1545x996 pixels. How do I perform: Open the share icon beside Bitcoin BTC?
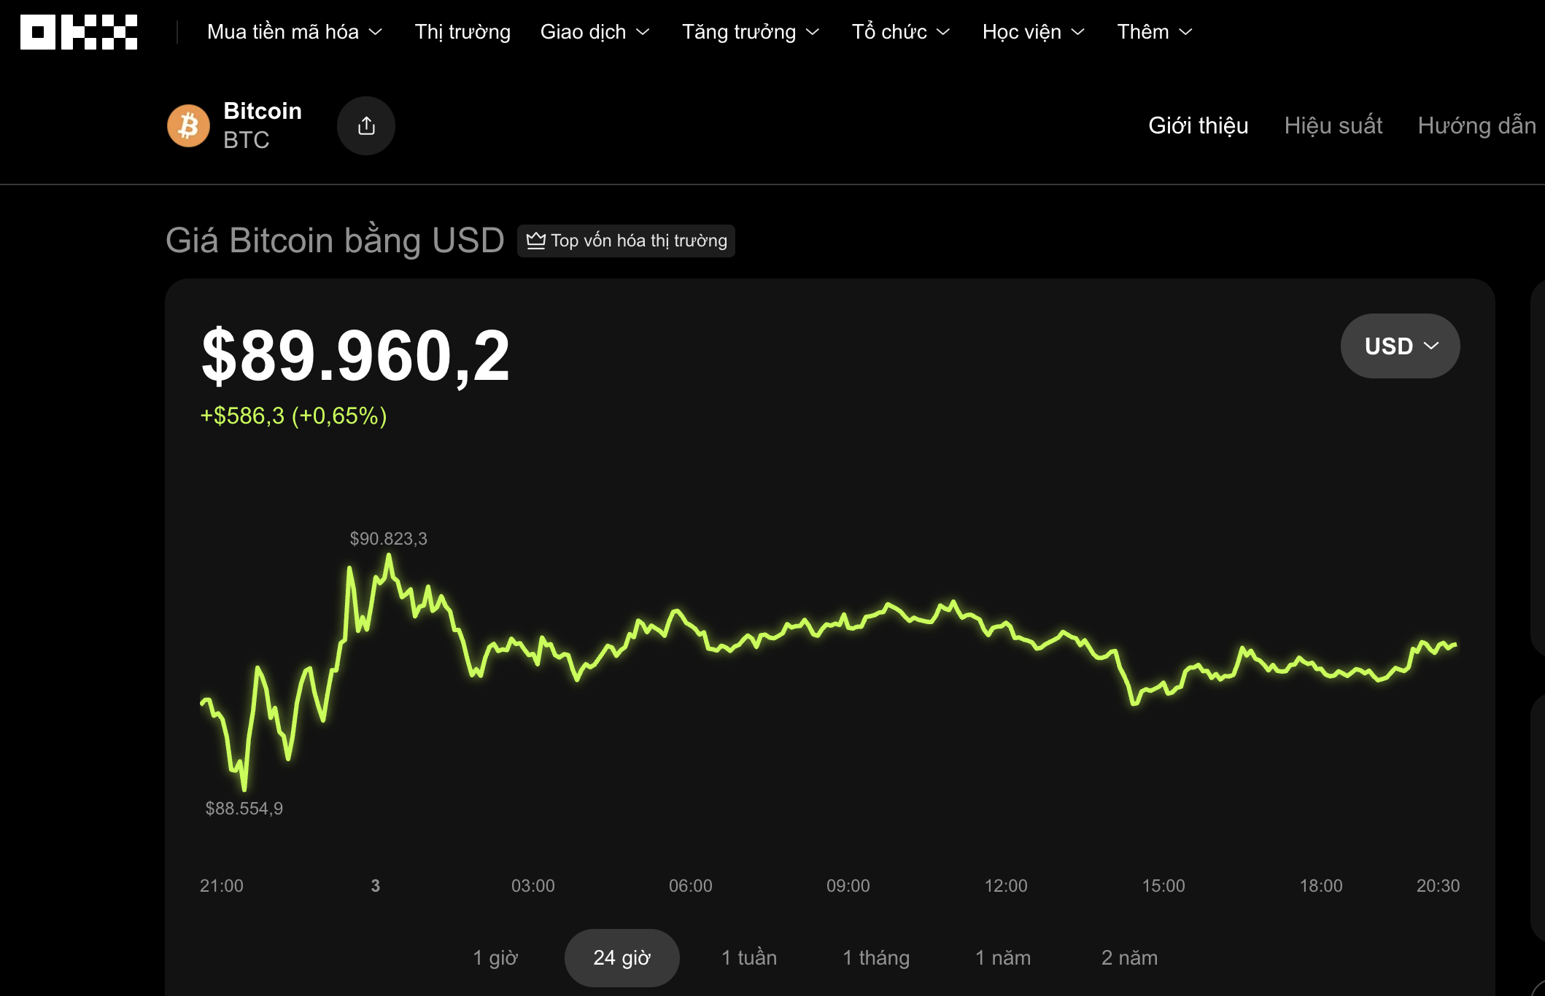366,125
